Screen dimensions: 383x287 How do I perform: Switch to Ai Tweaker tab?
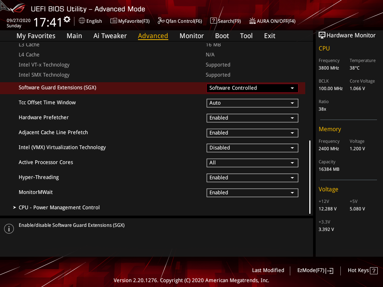(x=110, y=36)
